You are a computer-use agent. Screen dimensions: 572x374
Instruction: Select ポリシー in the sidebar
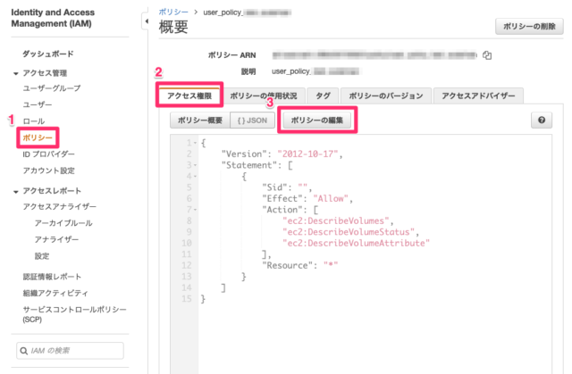click(x=38, y=137)
